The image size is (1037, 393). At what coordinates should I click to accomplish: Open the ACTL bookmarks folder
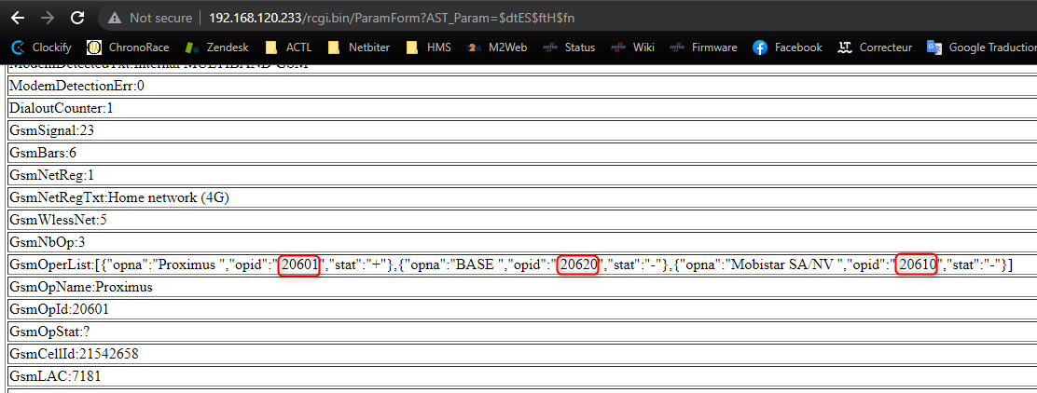tap(287, 47)
